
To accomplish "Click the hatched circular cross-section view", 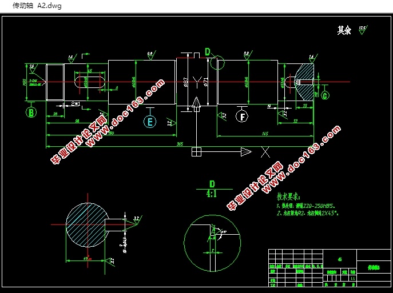I will pyautogui.click(x=88, y=224).
